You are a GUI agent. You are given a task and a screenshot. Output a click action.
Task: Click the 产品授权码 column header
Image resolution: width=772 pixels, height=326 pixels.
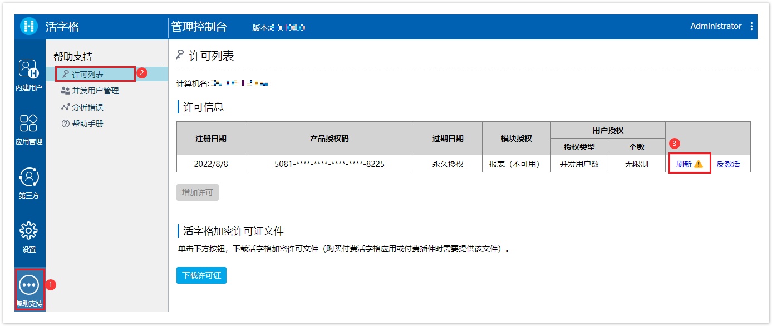pyautogui.click(x=330, y=139)
